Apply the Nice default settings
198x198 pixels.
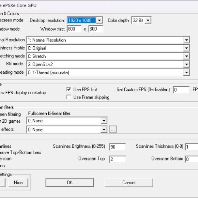(18, 183)
